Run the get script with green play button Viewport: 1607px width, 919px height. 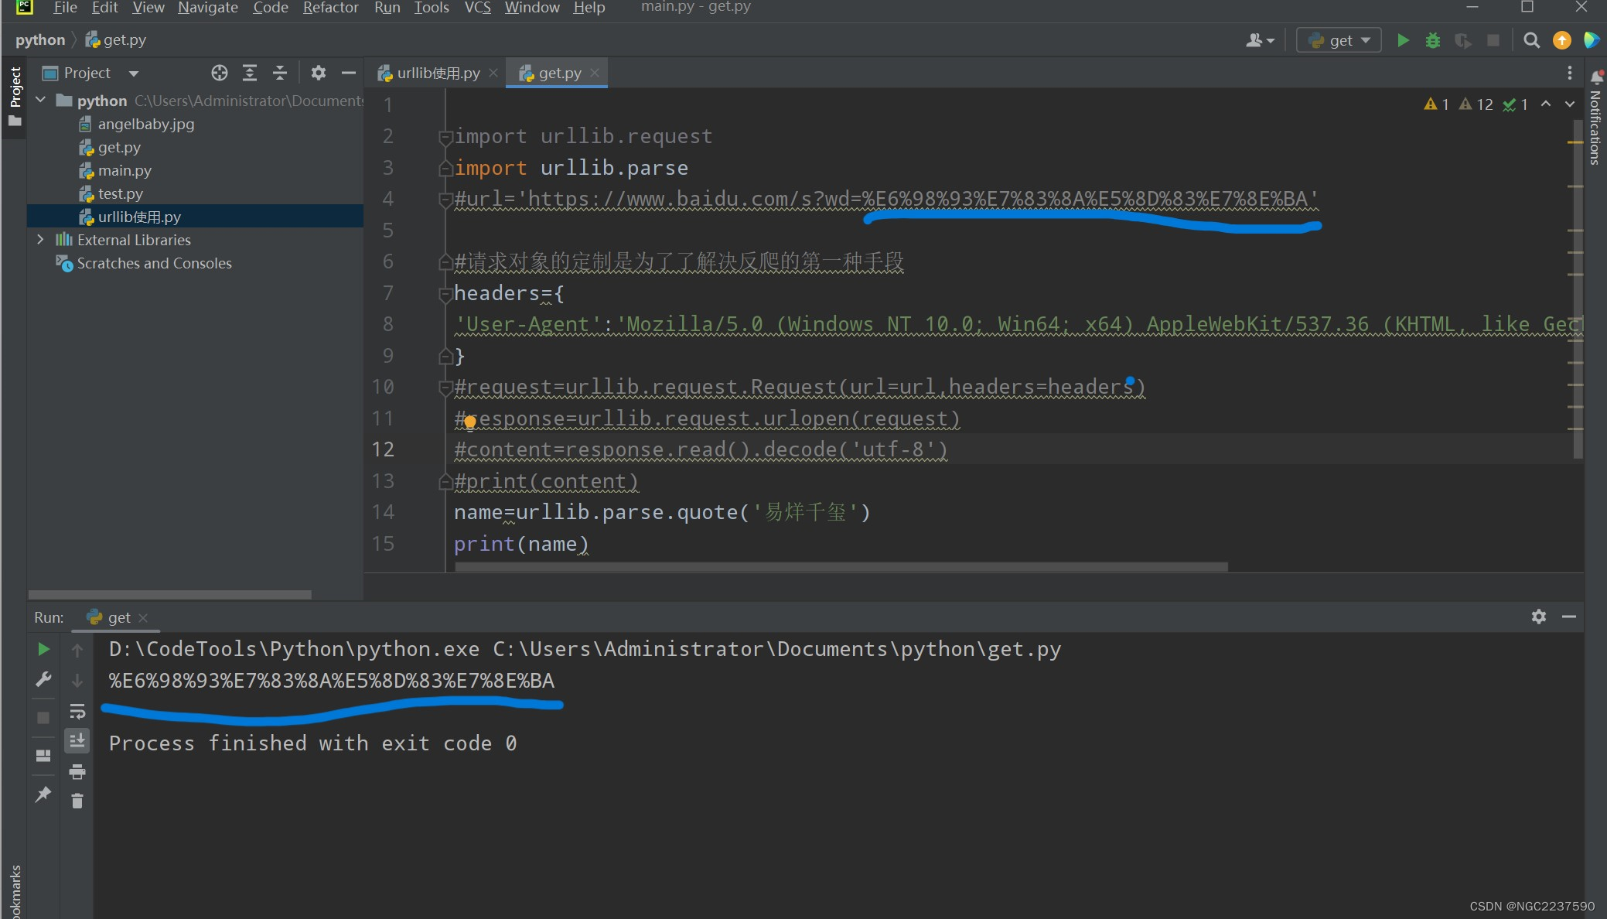[x=1403, y=39]
